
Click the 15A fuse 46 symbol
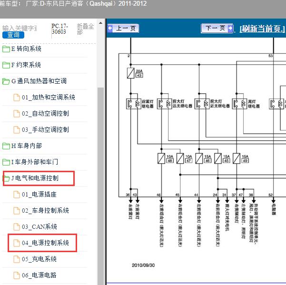199,158
